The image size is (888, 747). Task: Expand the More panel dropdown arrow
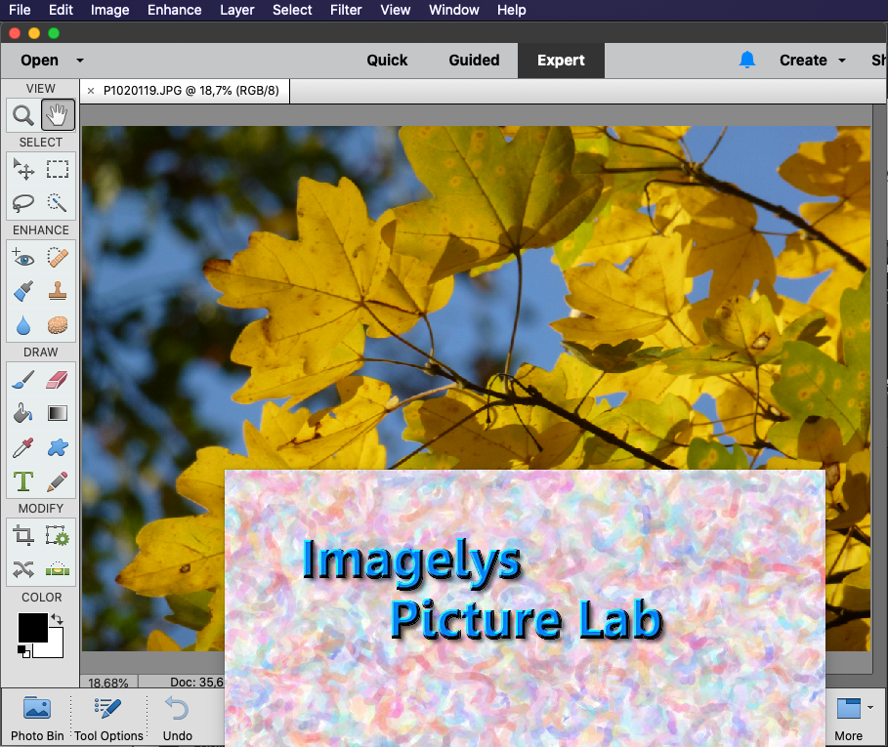(x=869, y=707)
